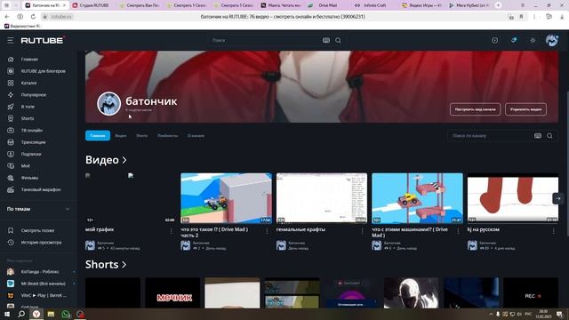The width and height of the screenshot is (569, 320).
Task: Open video title мой график
Action: [100, 229]
